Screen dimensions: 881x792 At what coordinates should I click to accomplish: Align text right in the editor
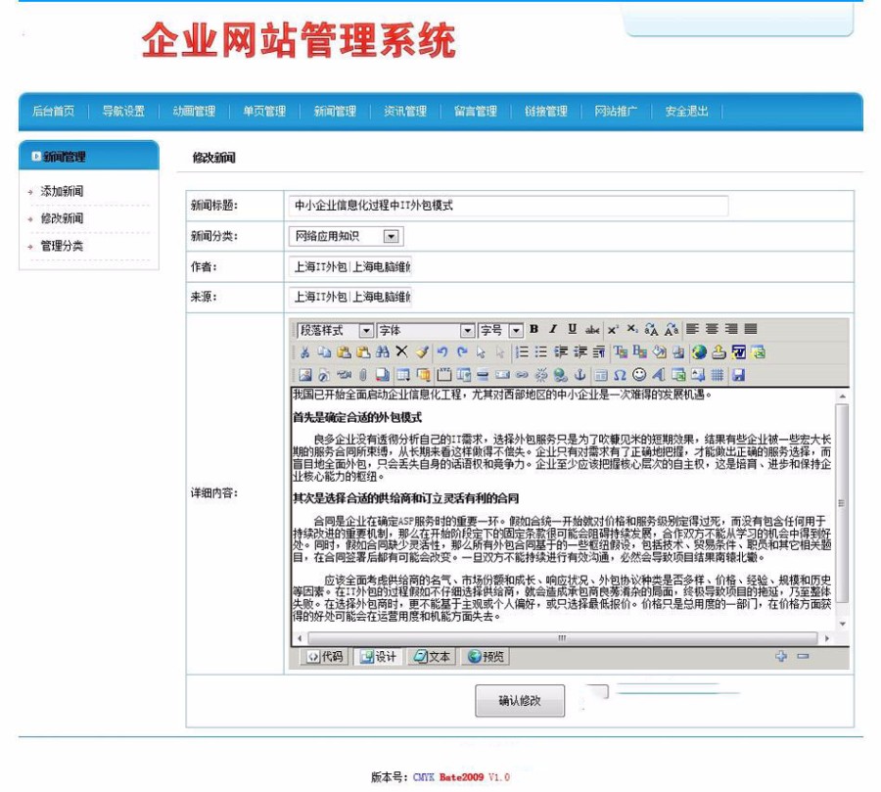pyautogui.click(x=731, y=329)
